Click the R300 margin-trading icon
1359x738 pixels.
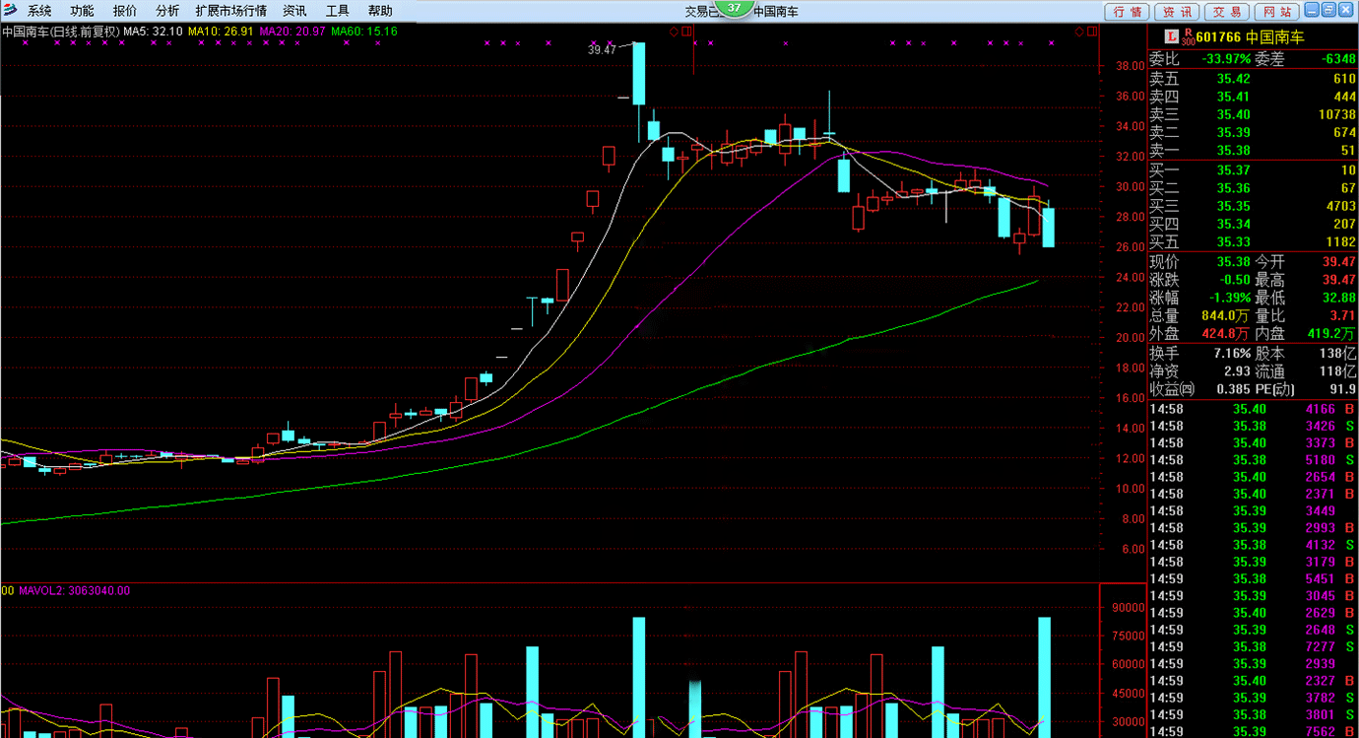point(1188,36)
